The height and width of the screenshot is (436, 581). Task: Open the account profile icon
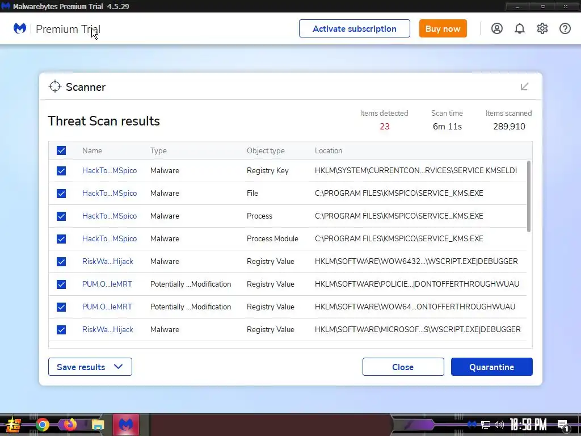[497, 28]
